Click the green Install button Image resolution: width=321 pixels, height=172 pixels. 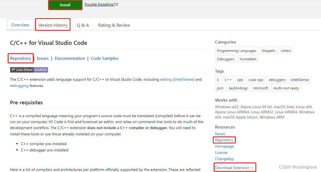(65, 5)
